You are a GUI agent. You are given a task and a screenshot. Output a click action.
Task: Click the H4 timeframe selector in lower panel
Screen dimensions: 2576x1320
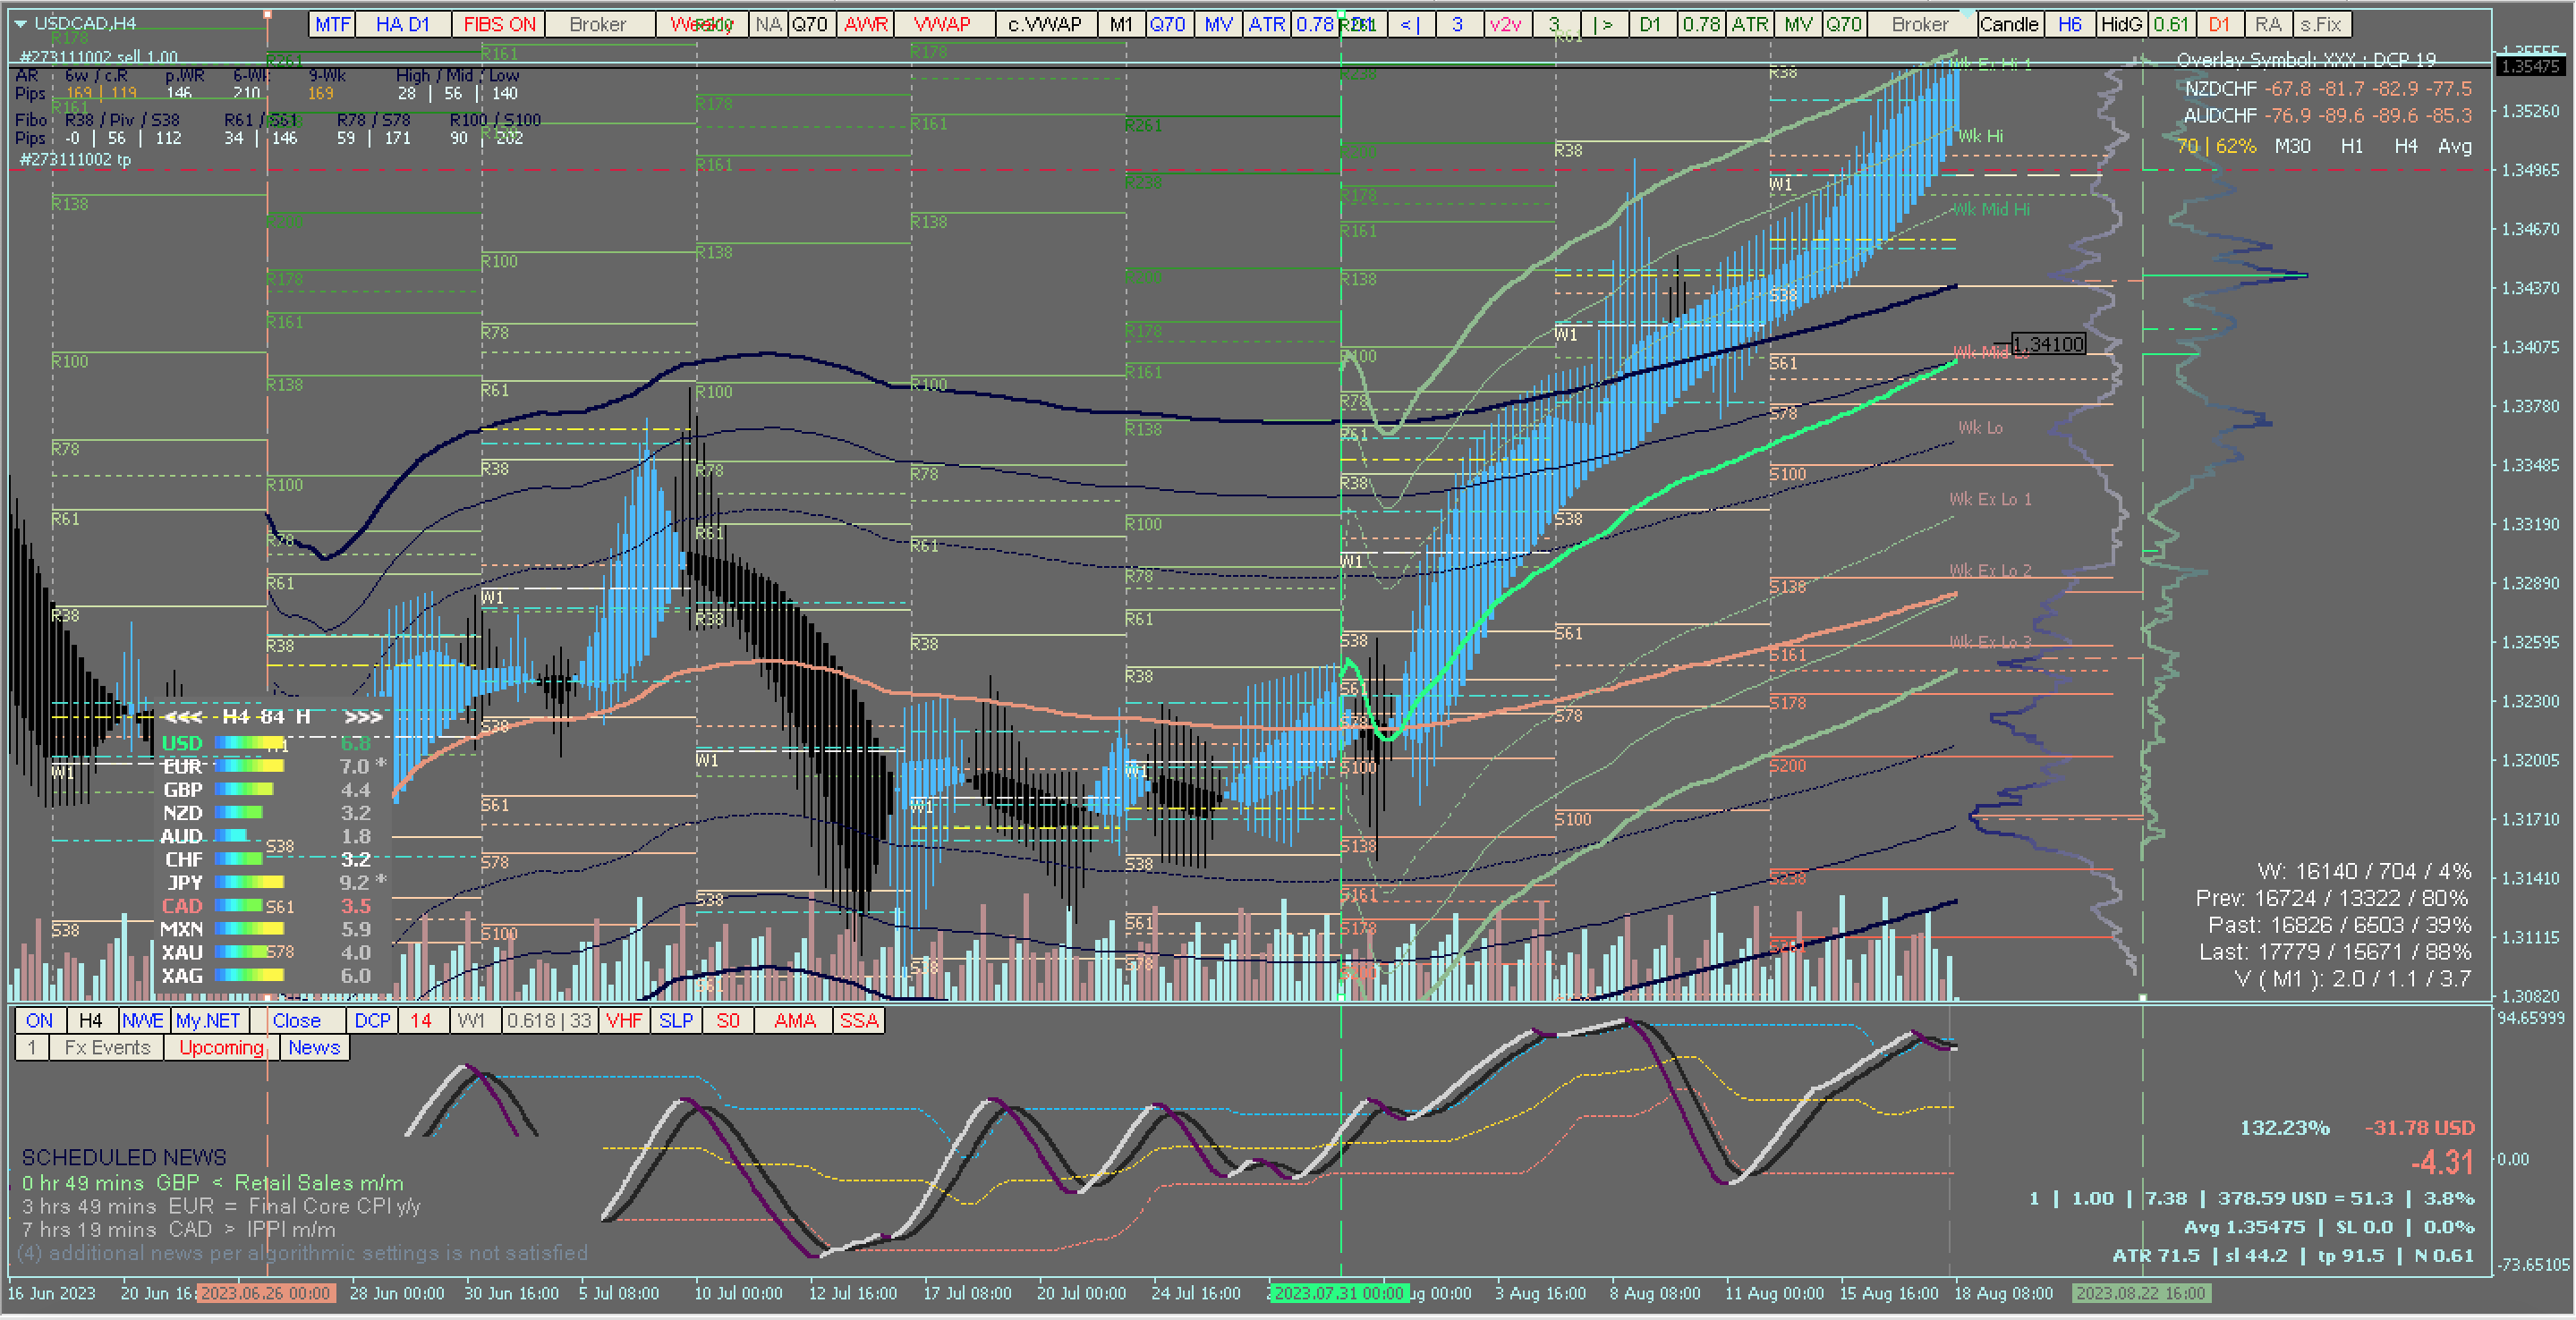(91, 1020)
